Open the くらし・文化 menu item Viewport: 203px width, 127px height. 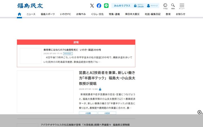tap(97, 14)
